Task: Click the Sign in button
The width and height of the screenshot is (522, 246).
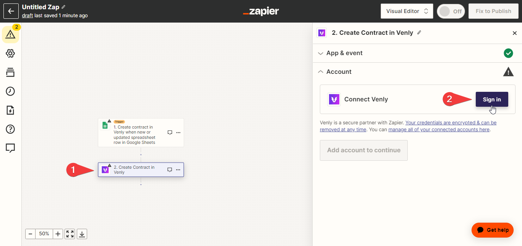Action: (492, 99)
